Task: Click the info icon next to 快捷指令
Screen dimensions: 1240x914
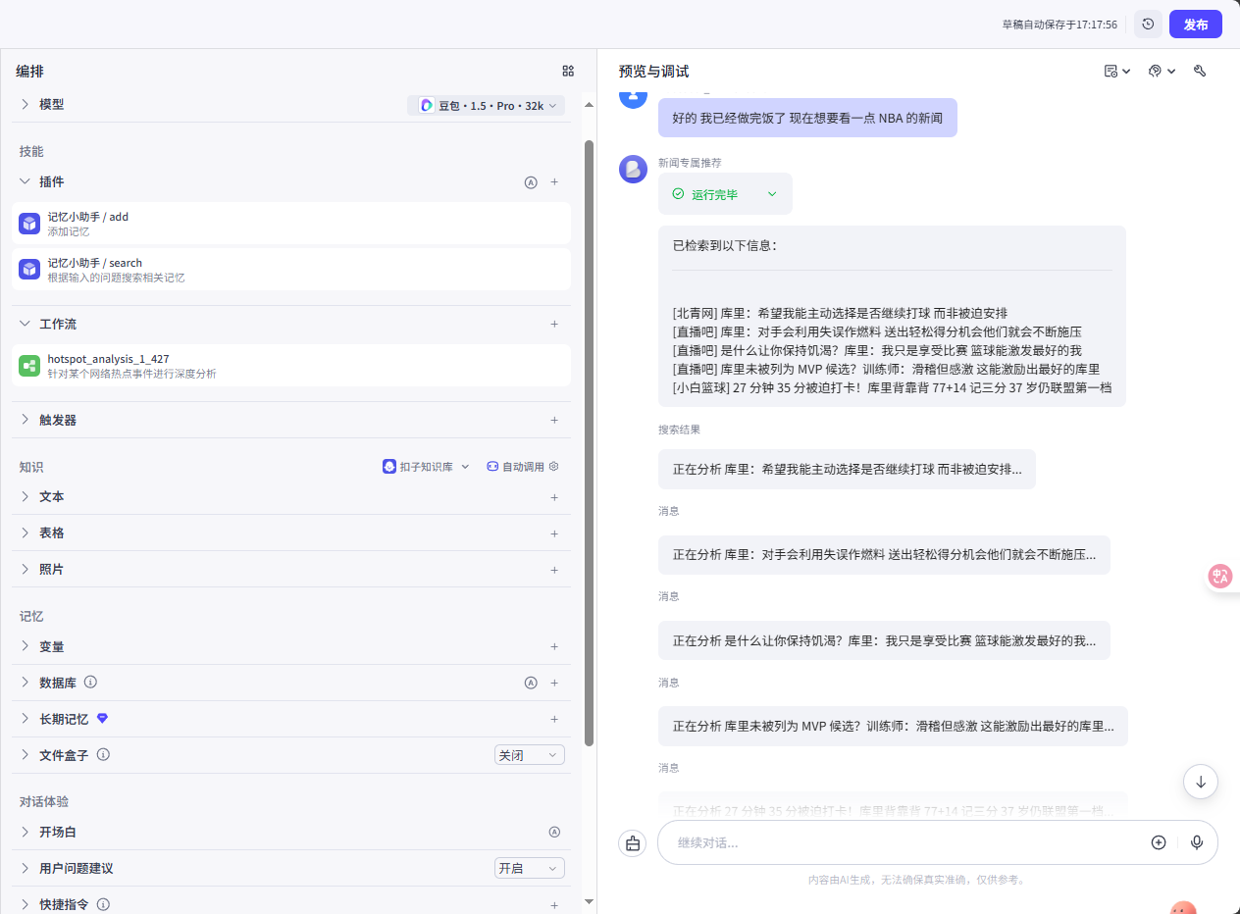Action: point(103,904)
